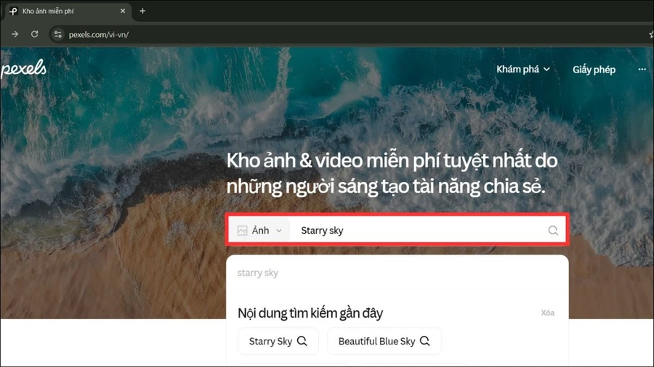Select the Kho ảnh miễn phí browser tab
The height and width of the screenshot is (367, 654).
click(69, 11)
